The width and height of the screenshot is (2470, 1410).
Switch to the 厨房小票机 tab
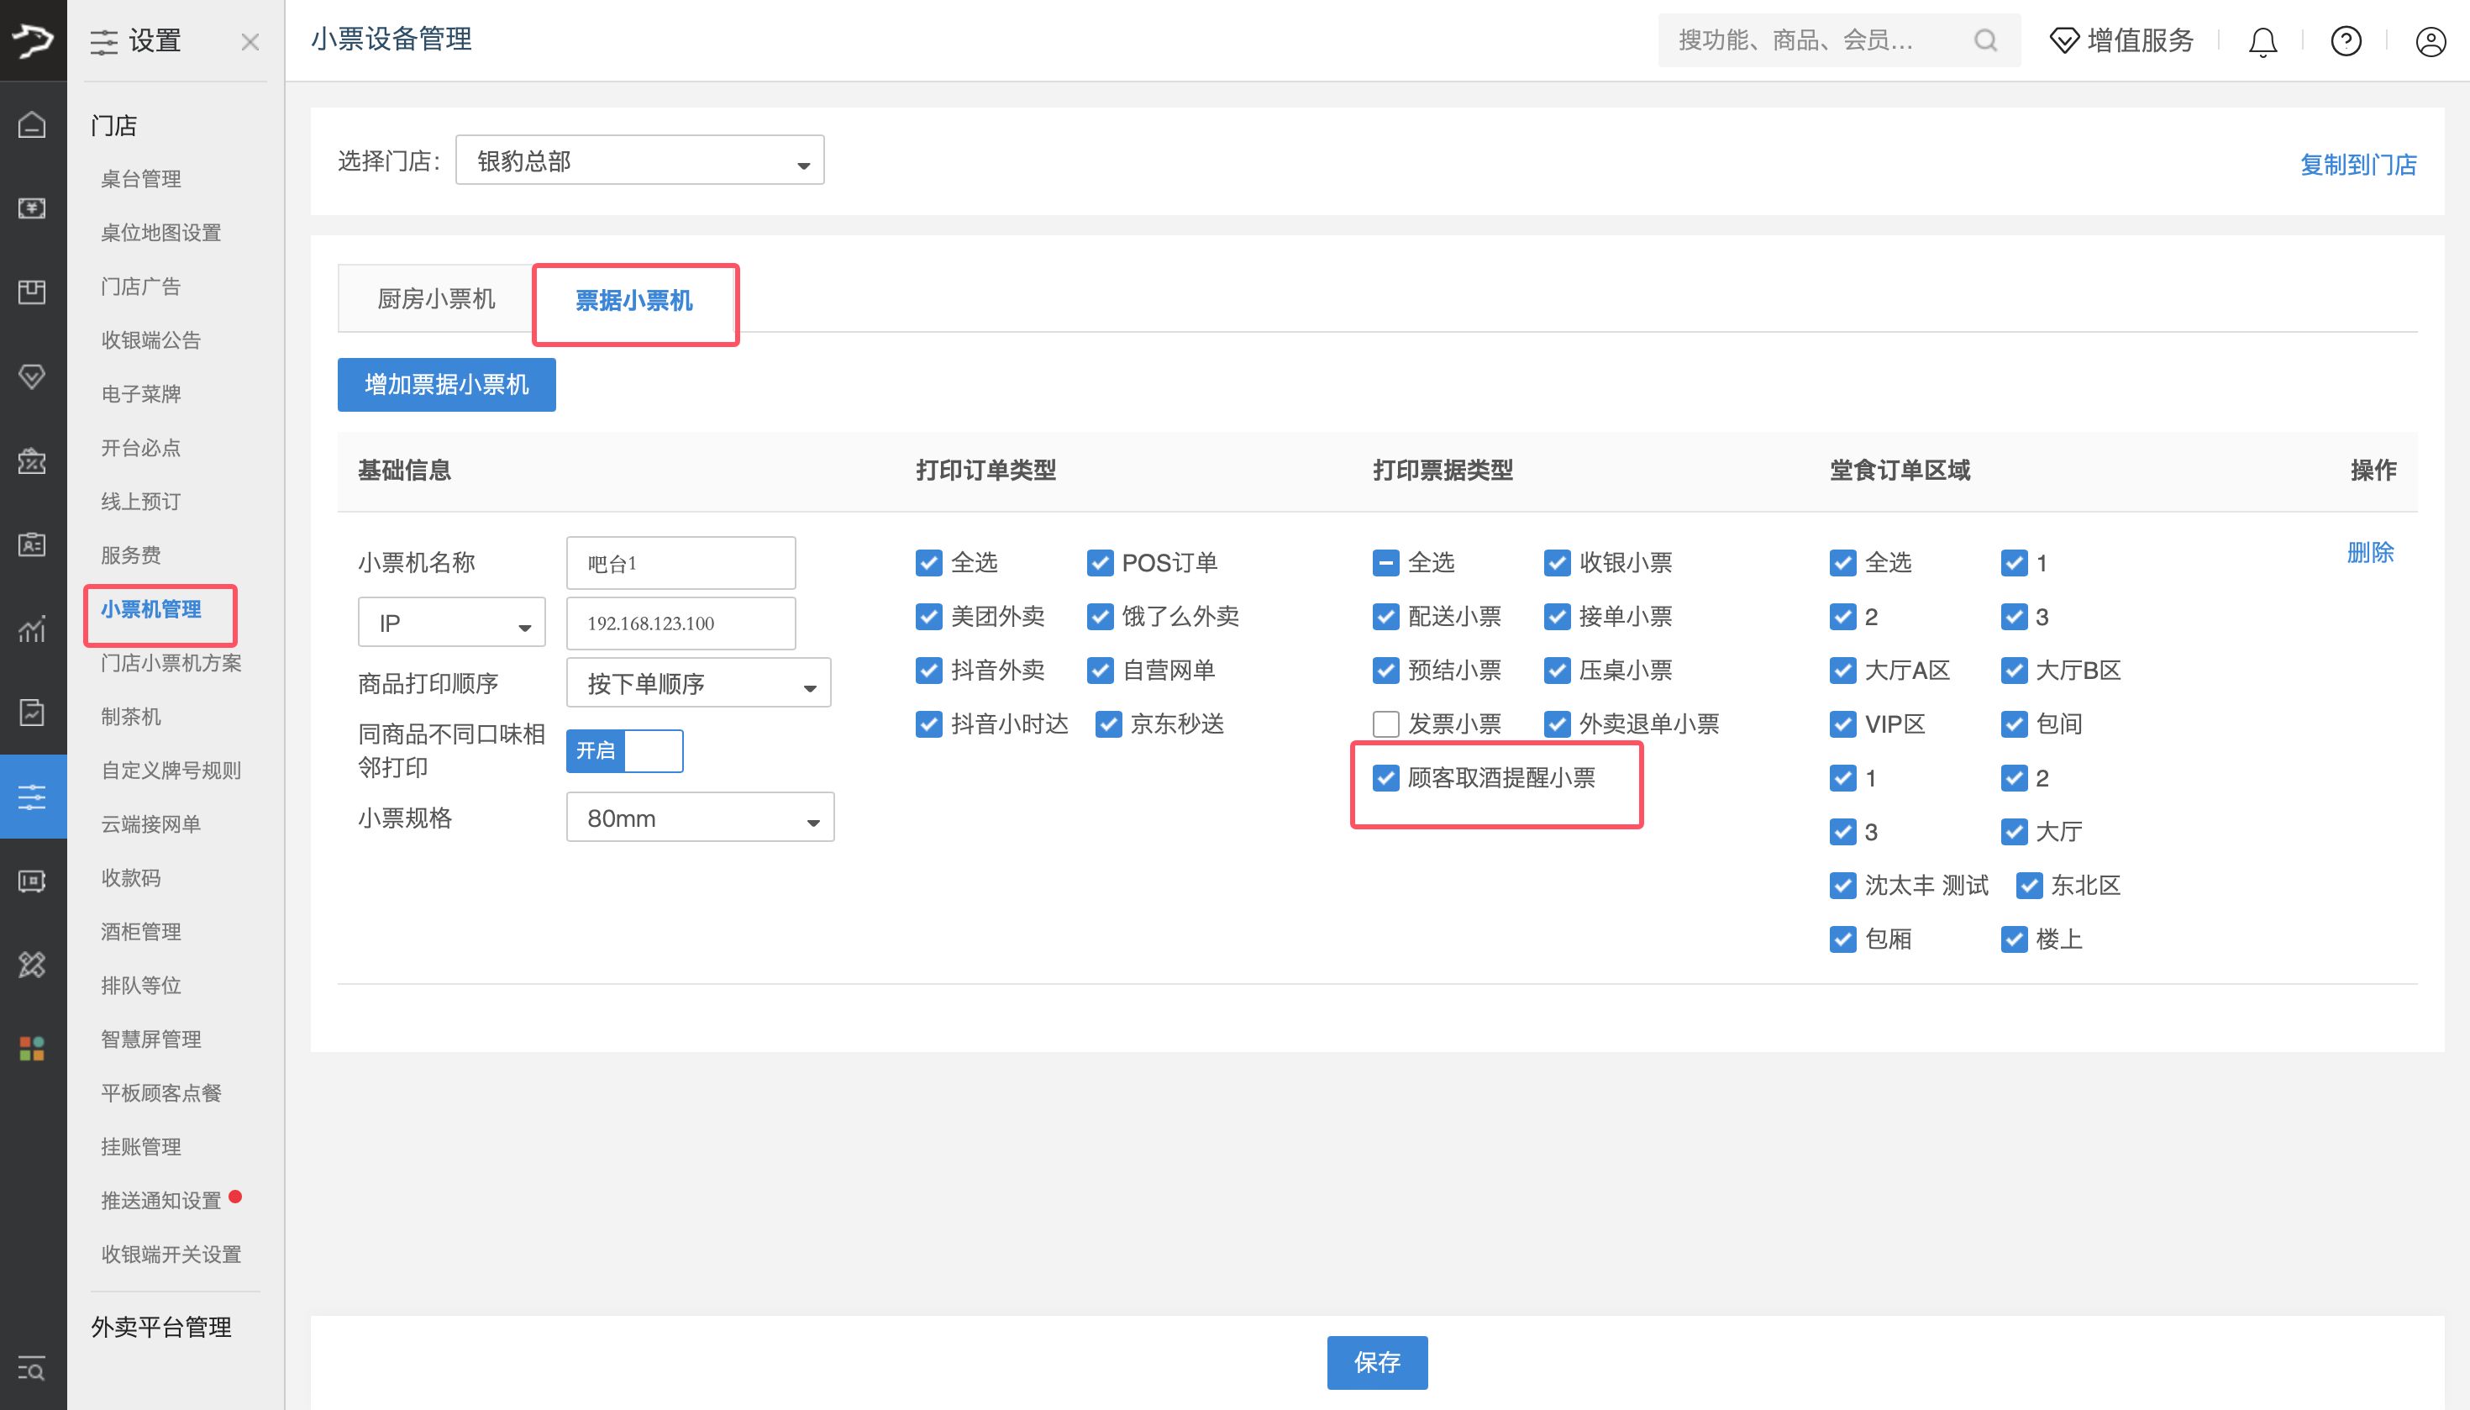436,299
